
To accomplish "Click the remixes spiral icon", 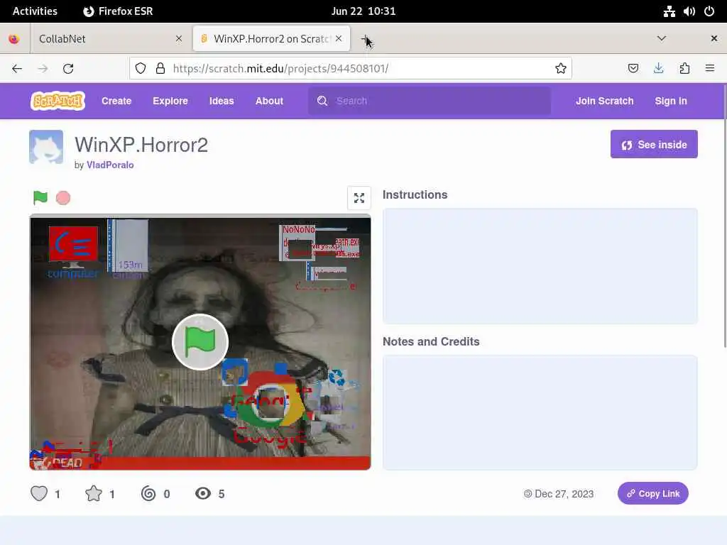I will point(148,493).
